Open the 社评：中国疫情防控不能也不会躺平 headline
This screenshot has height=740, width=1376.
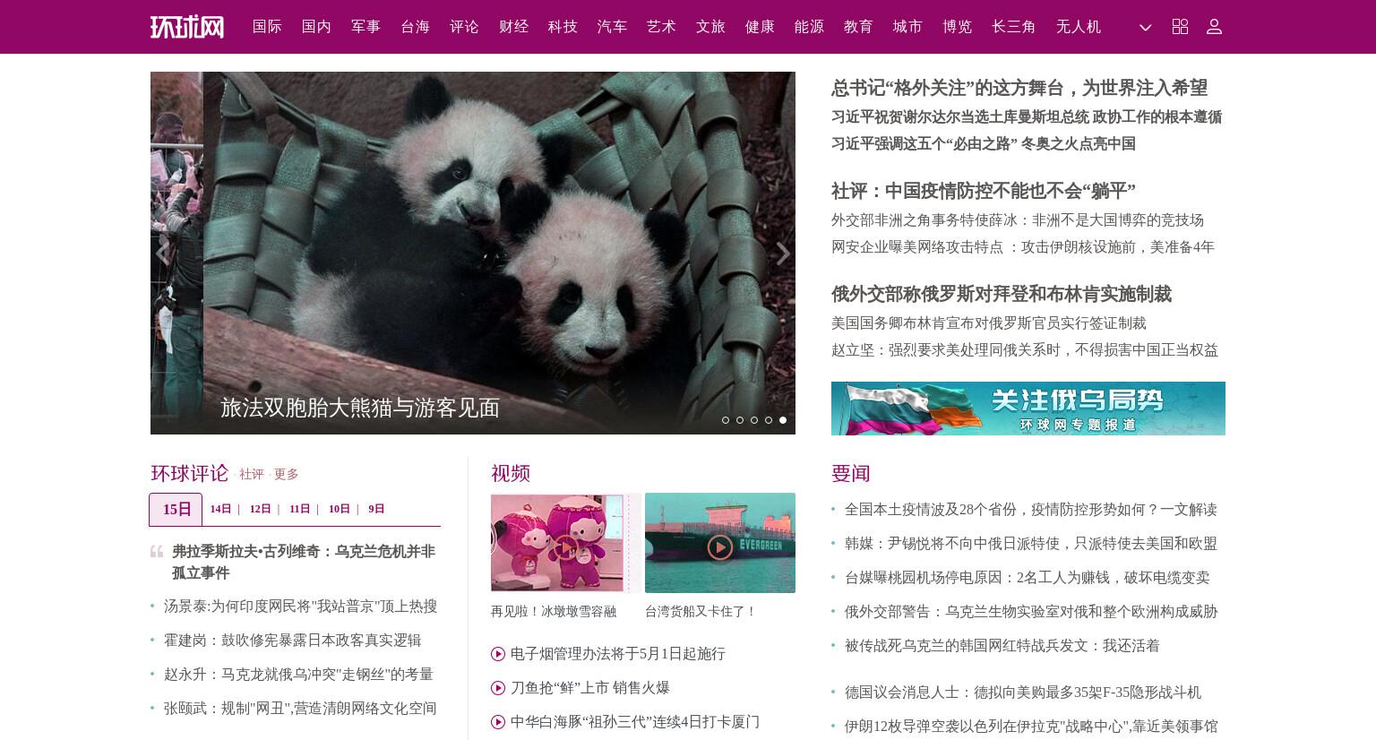(983, 191)
